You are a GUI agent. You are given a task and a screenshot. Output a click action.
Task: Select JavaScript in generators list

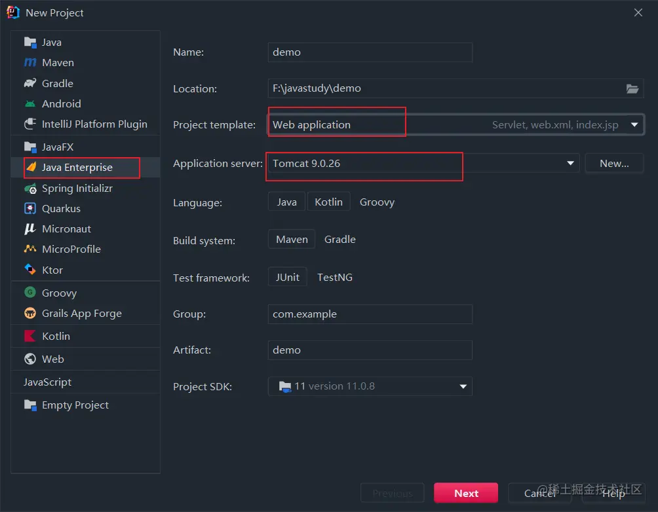(47, 382)
